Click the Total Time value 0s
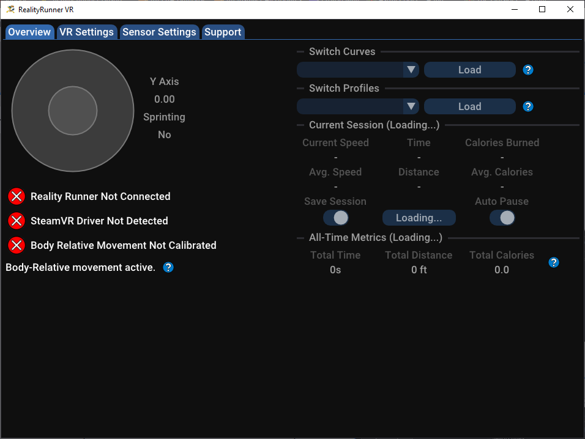Image resolution: width=585 pixels, height=439 pixels. [x=335, y=270]
